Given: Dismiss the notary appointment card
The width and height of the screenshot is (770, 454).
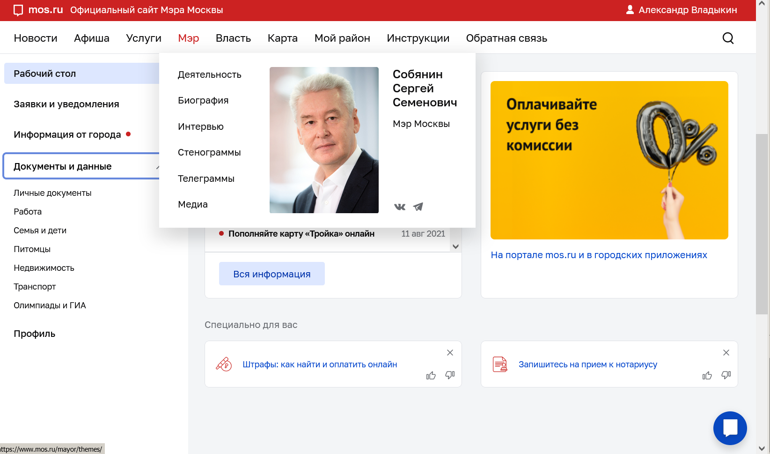Looking at the screenshot, I should click(x=726, y=353).
